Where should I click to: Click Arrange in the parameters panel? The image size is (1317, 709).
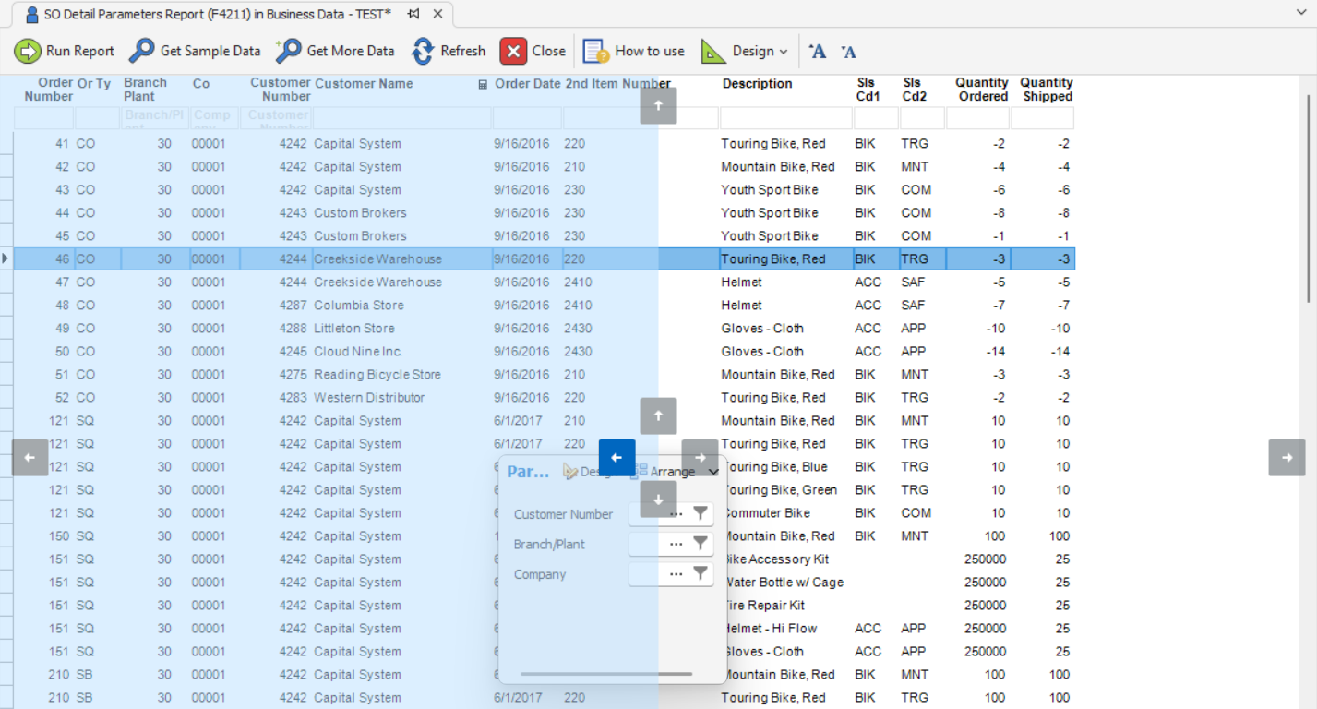point(664,472)
